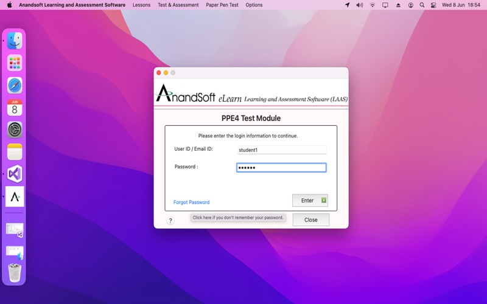Close the login window with red button
This screenshot has height=304, width=487.
click(159, 72)
